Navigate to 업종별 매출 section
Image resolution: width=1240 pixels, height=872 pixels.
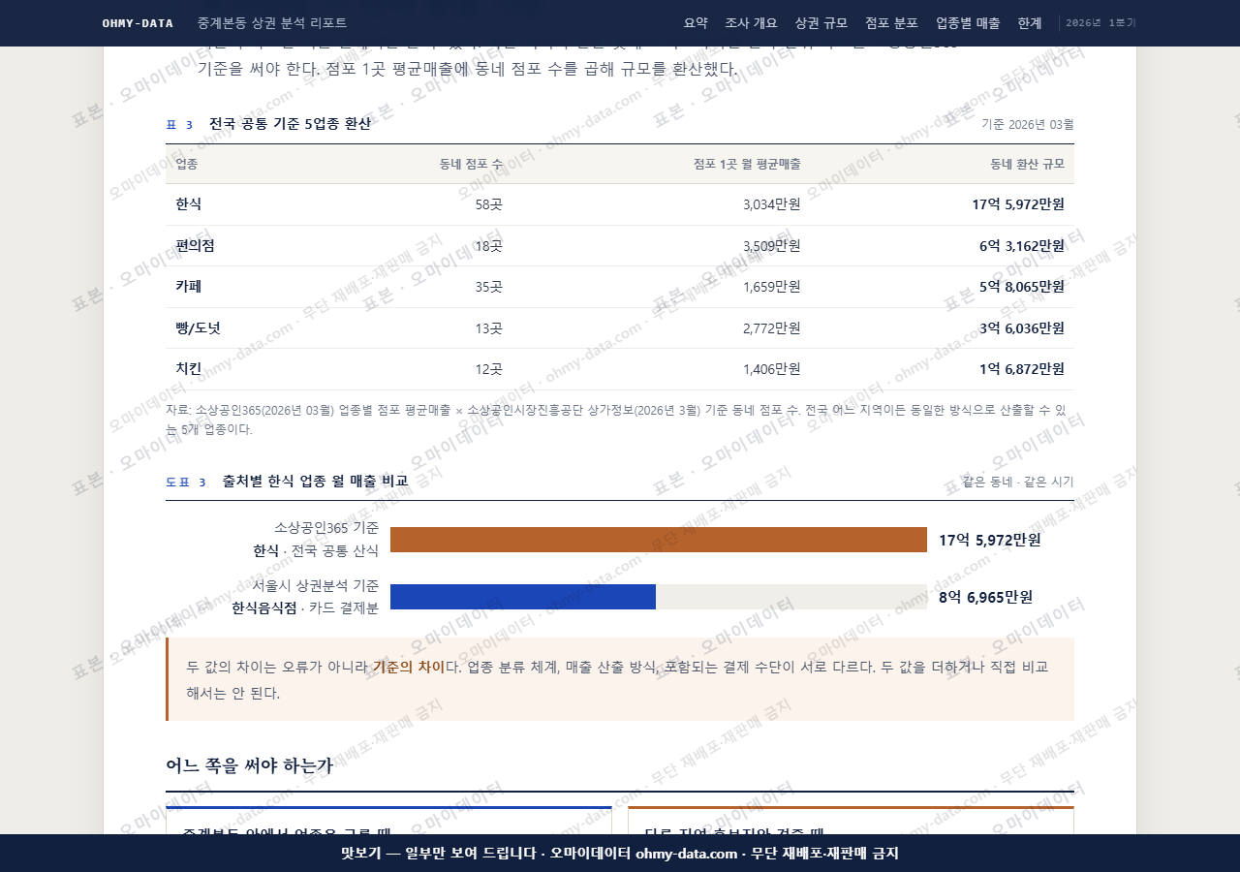point(968,23)
